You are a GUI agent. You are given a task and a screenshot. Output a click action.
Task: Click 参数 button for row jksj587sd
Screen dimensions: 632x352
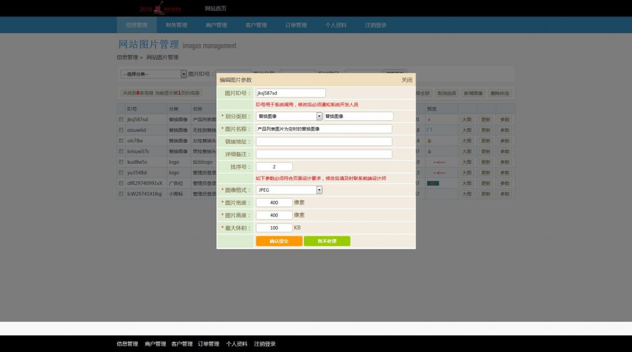click(505, 120)
